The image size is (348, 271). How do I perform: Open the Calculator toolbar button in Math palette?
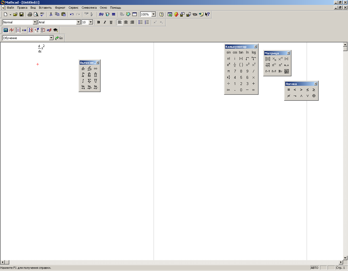(5, 30)
